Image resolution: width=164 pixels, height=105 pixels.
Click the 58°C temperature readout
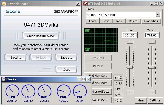coord(118,95)
